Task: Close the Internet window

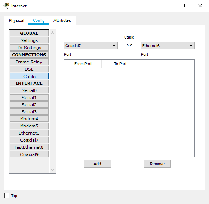Action: point(200,6)
